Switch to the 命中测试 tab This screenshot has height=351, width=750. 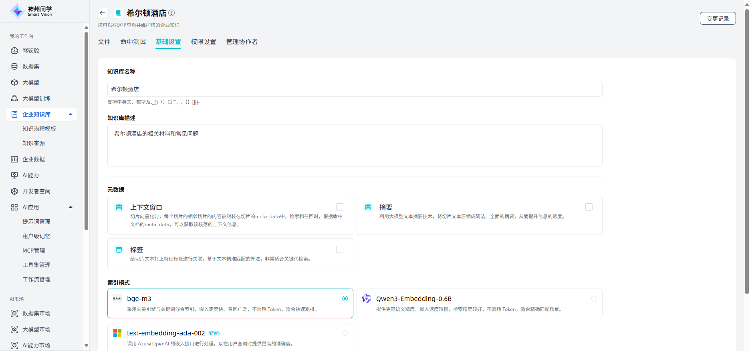click(133, 42)
